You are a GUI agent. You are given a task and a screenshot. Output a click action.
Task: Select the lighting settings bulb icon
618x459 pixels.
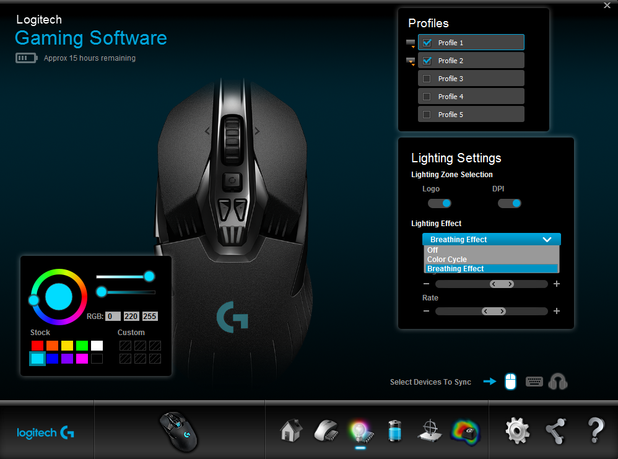pyautogui.click(x=360, y=432)
